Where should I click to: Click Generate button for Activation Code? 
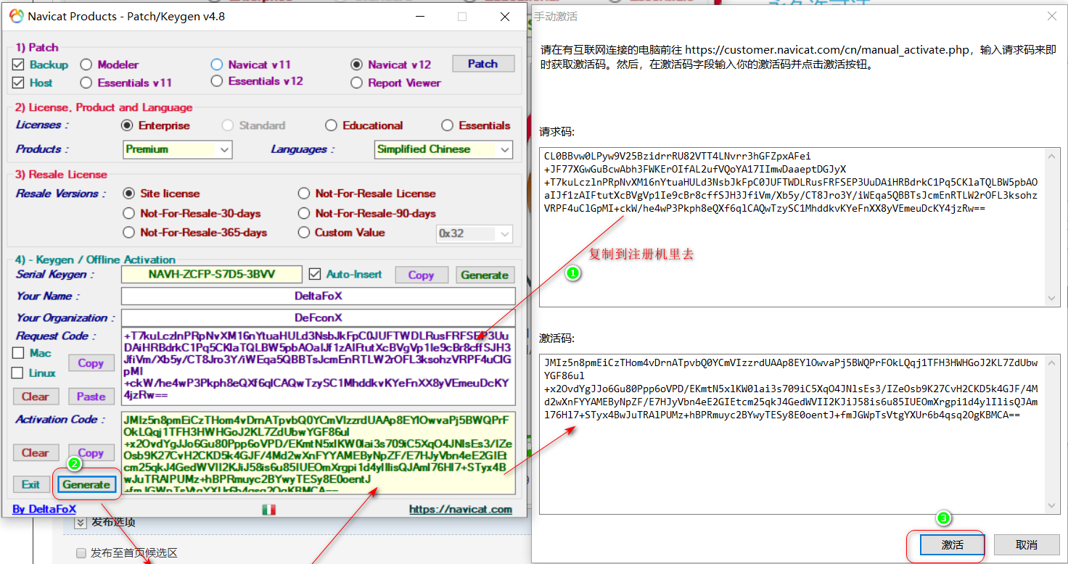point(86,484)
